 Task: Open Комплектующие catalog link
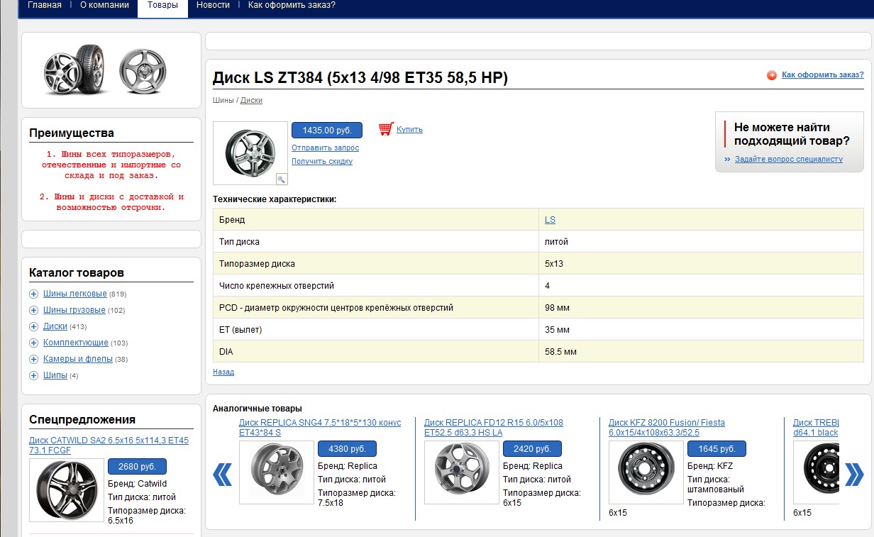tap(76, 343)
